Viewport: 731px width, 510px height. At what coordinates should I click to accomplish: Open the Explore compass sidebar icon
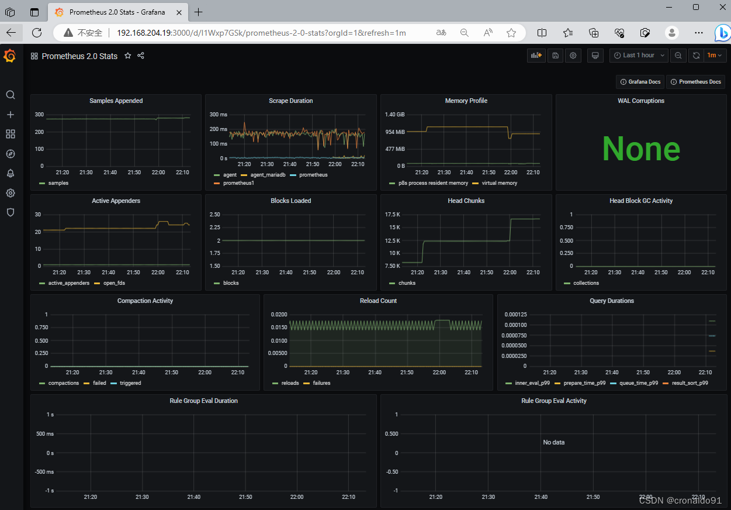point(11,154)
